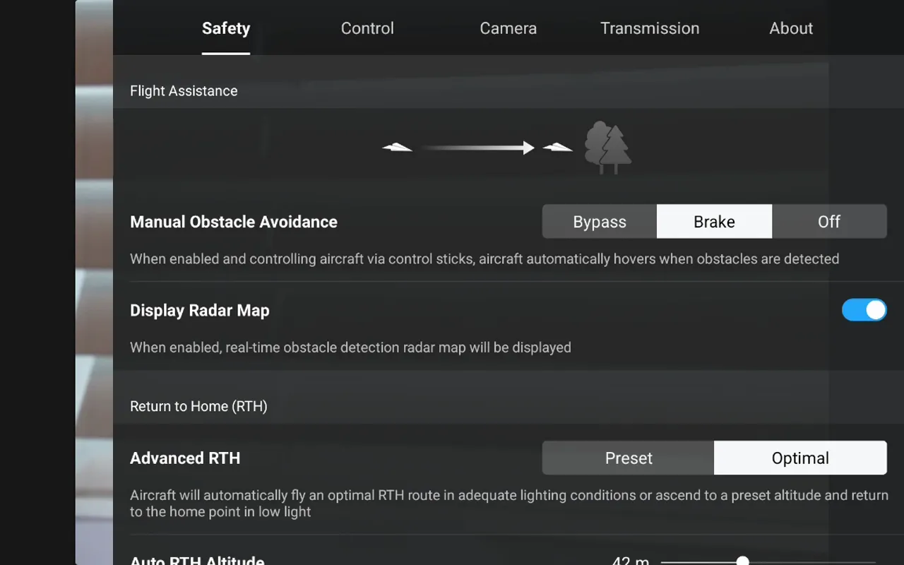Switch to the Control tab
This screenshot has height=565, width=904.
pyautogui.click(x=367, y=28)
